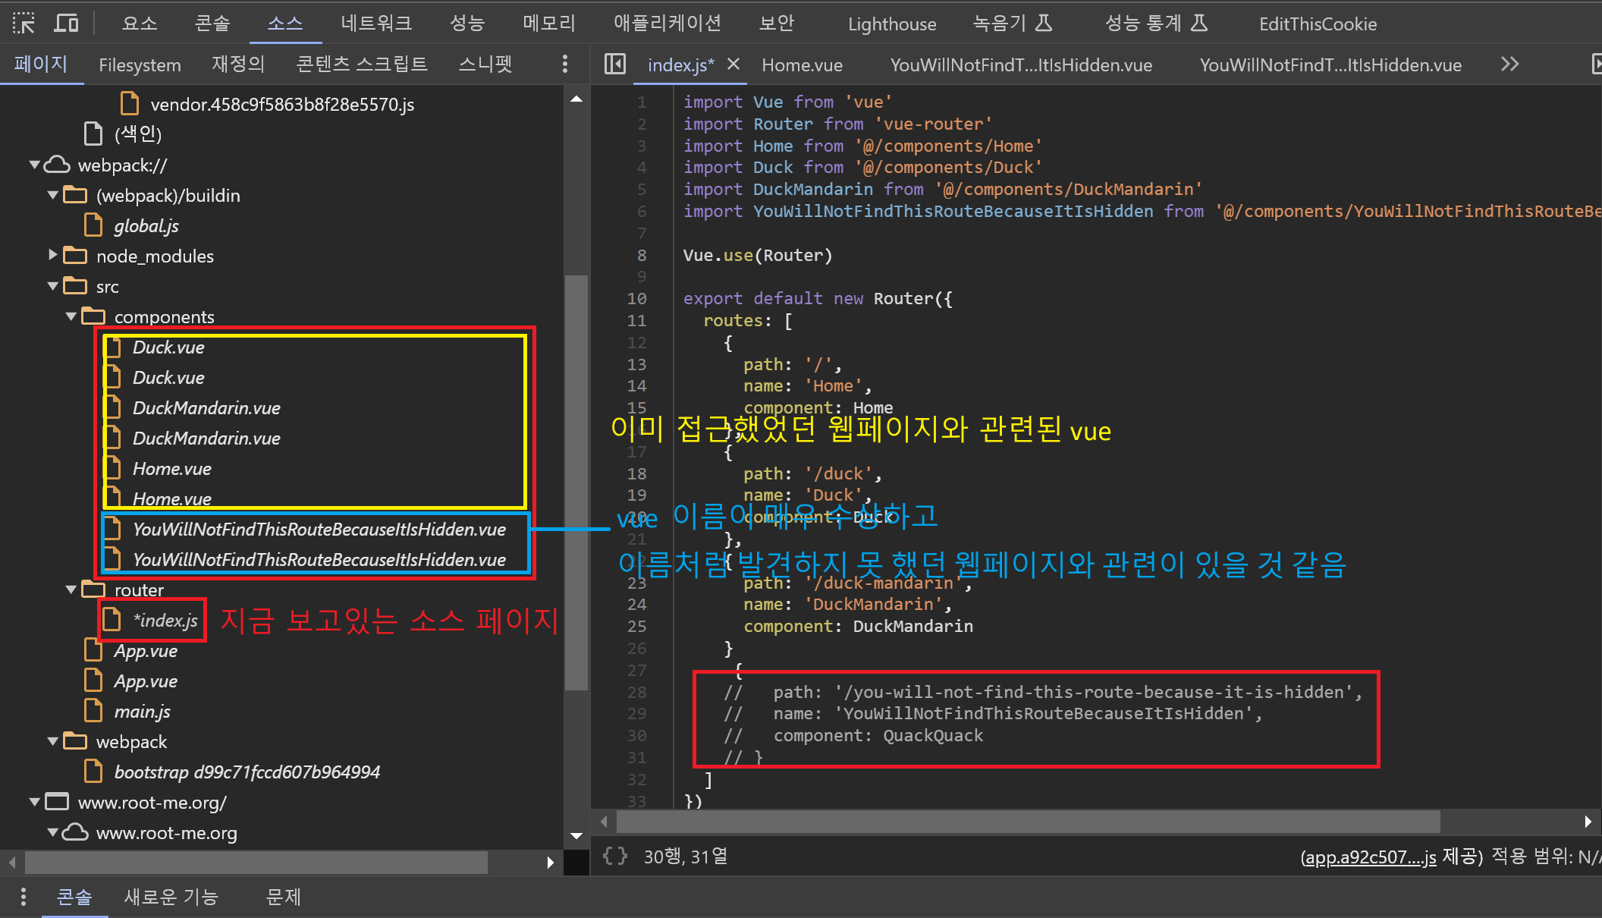Select vendor.458c9f5863b8f28e5570.js file icon
1602x918 pixels.
pyautogui.click(x=130, y=104)
